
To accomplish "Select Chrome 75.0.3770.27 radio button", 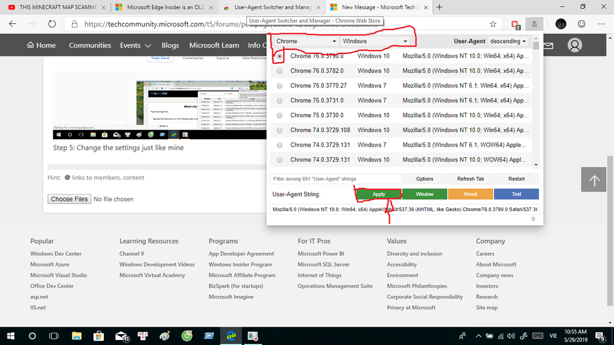I will [279, 86].
